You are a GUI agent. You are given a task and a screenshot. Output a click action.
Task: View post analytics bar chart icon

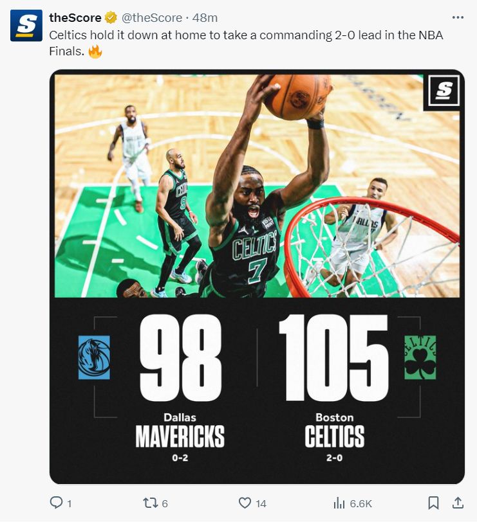pyautogui.click(x=339, y=503)
